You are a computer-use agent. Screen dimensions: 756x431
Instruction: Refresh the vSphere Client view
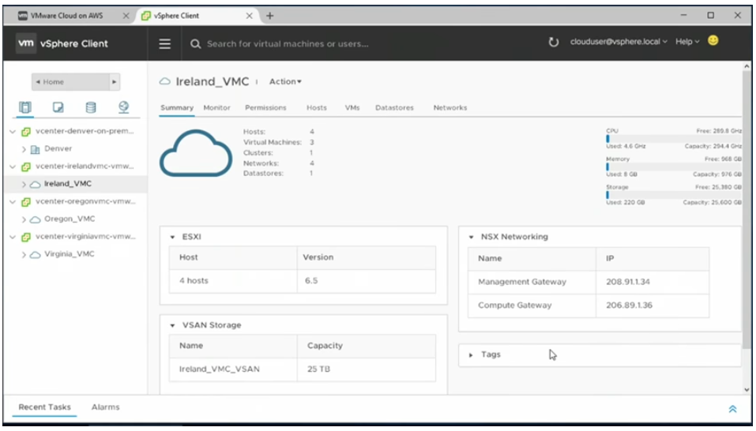pyautogui.click(x=554, y=42)
